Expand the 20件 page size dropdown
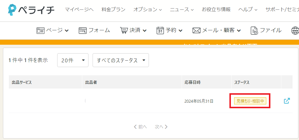 [73, 60]
